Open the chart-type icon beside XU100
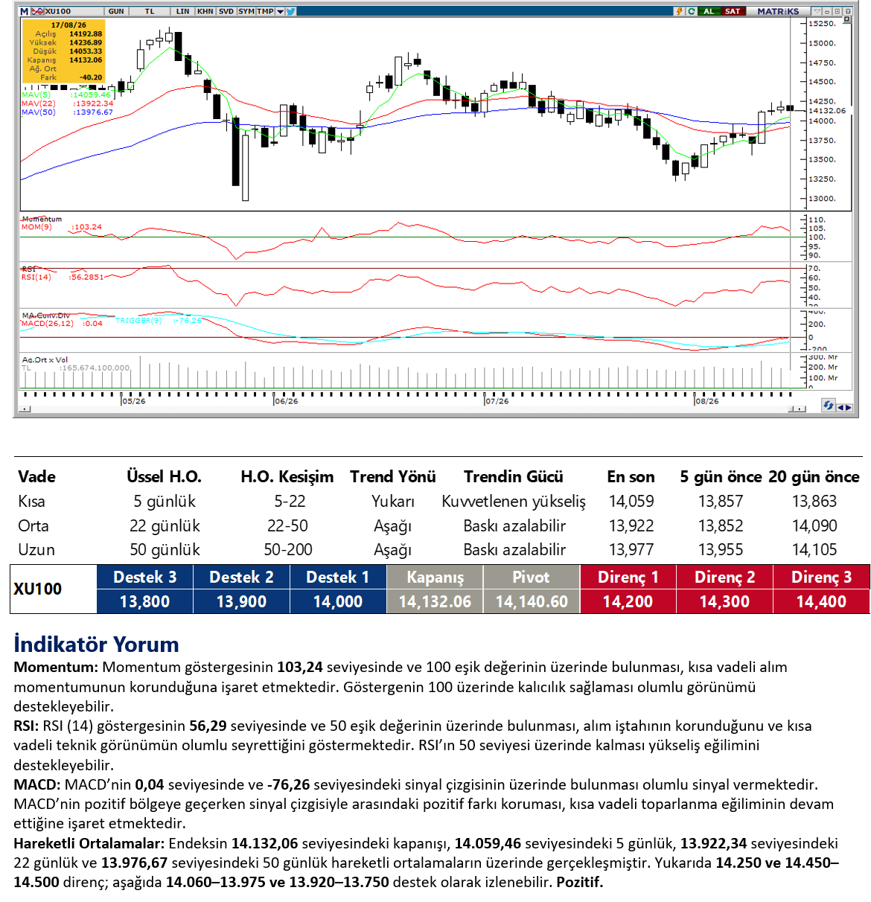 pos(36,11)
